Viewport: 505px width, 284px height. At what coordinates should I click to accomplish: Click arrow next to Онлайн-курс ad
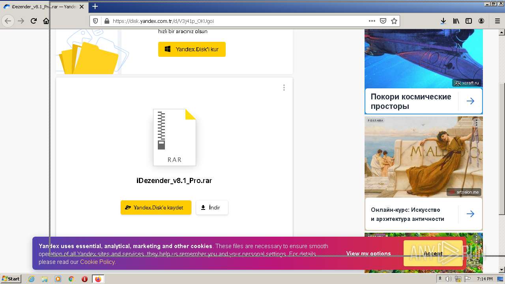(x=470, y=214)
